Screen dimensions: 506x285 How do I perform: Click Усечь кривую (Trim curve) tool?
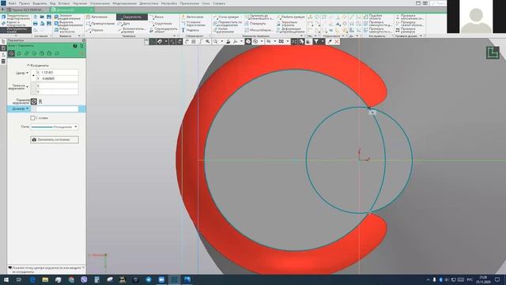[226, 17]
